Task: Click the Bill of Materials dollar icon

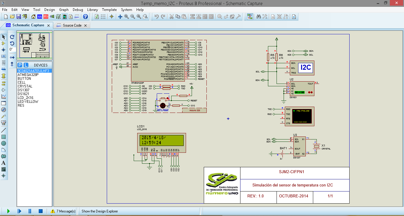Action: pyautogui.click(x=71, y=17)
